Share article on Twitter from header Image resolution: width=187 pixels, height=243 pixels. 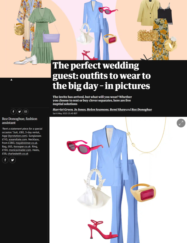19,112
